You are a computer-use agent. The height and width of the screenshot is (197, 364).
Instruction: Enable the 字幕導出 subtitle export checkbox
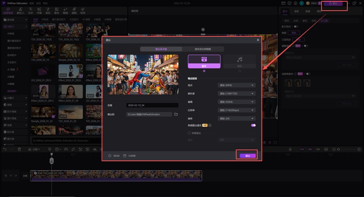tap(189, 133)
